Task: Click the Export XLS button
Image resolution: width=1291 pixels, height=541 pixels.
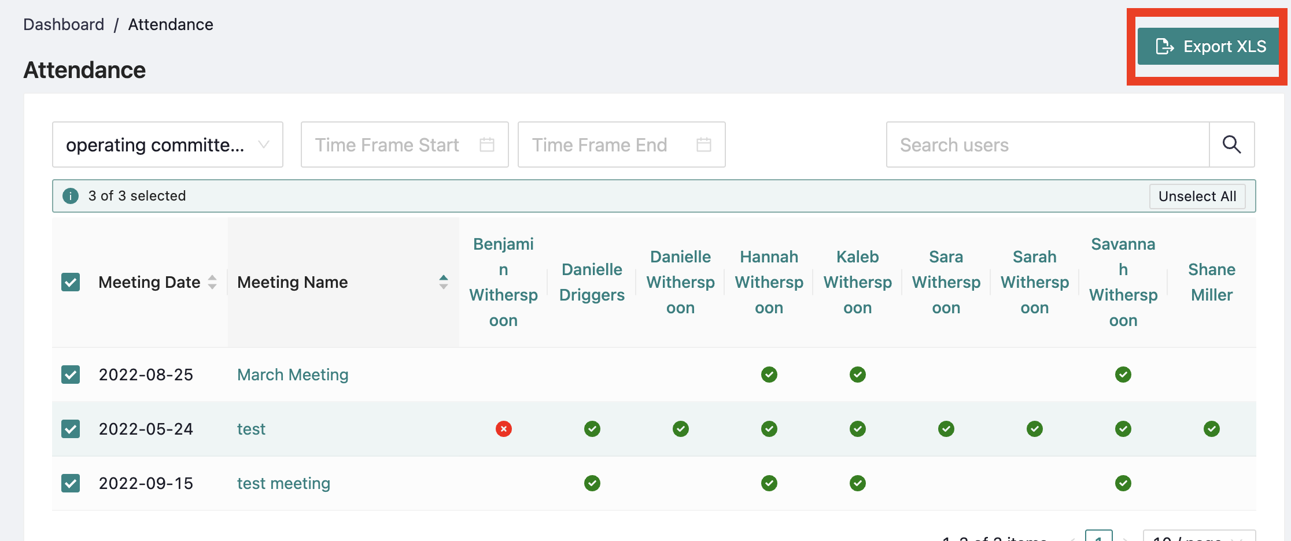Action: [1209, 46]
